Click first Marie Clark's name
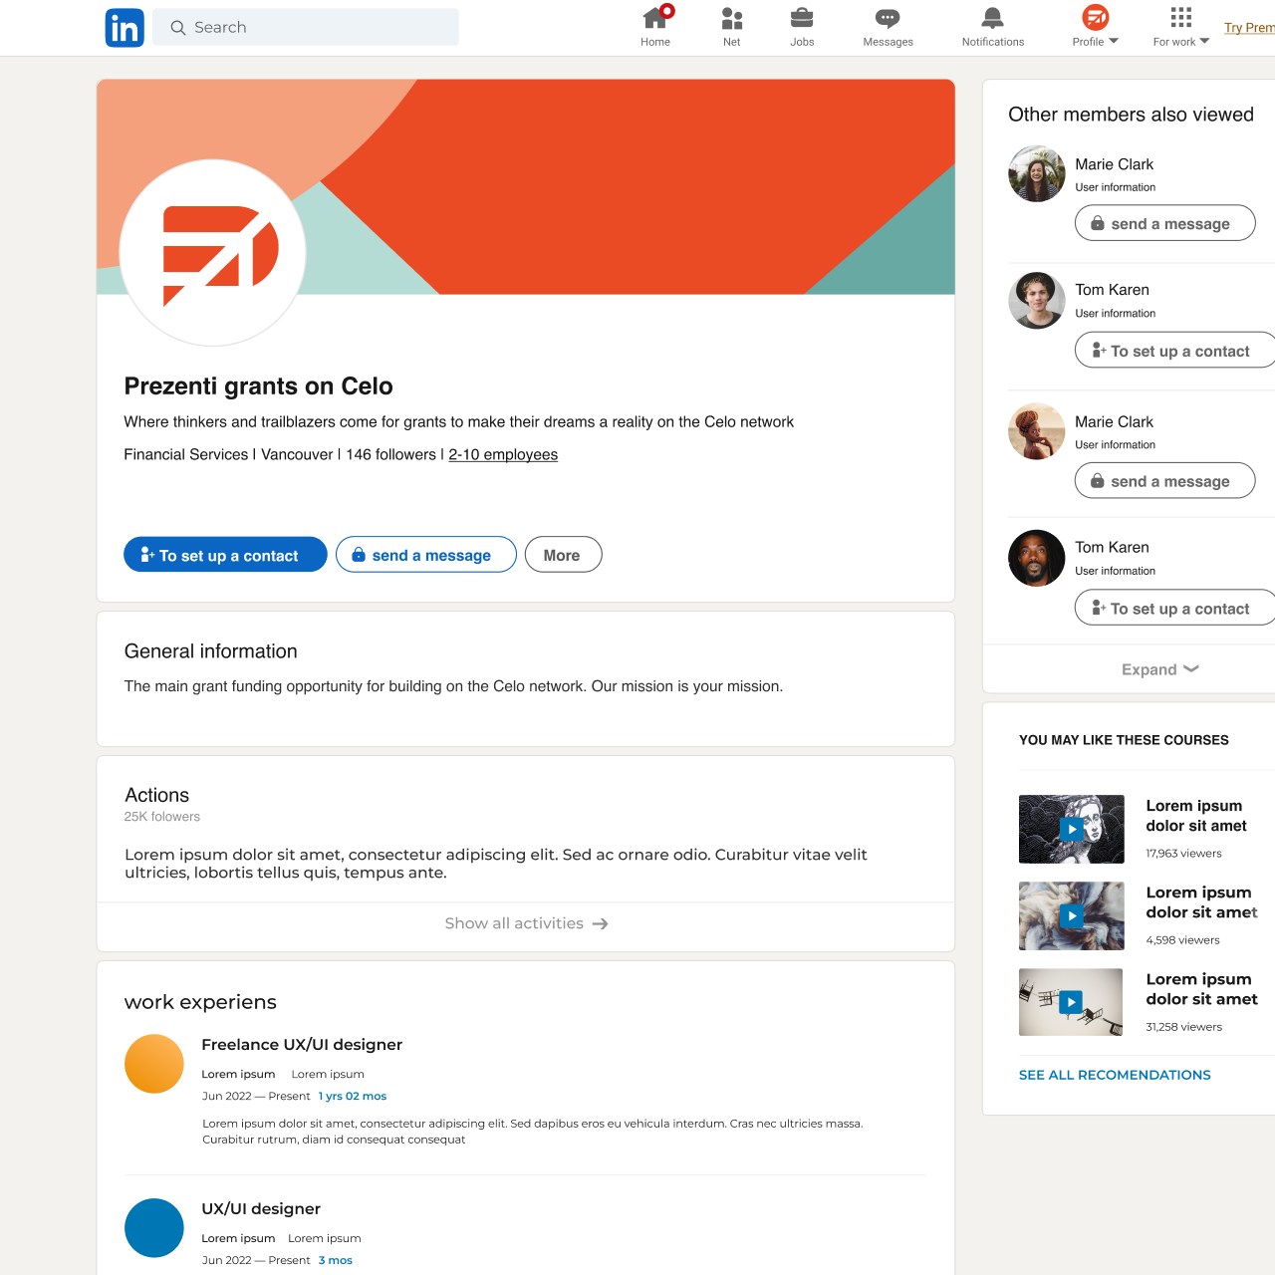Viewport: 1275px width, 1275px height. coord(1114,164)
